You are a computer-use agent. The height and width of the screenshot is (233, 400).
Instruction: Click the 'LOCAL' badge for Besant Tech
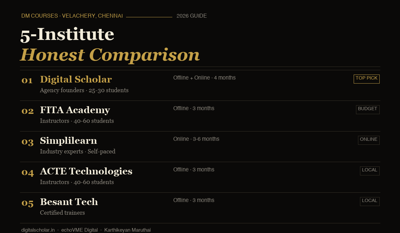[x=370, y=201]
